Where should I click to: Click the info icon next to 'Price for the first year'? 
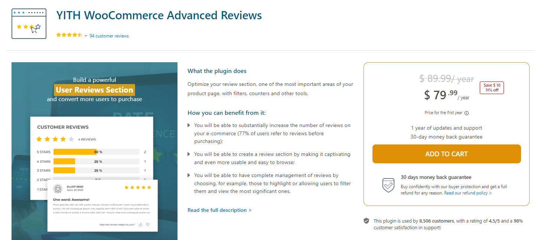(x=467, y=113)
